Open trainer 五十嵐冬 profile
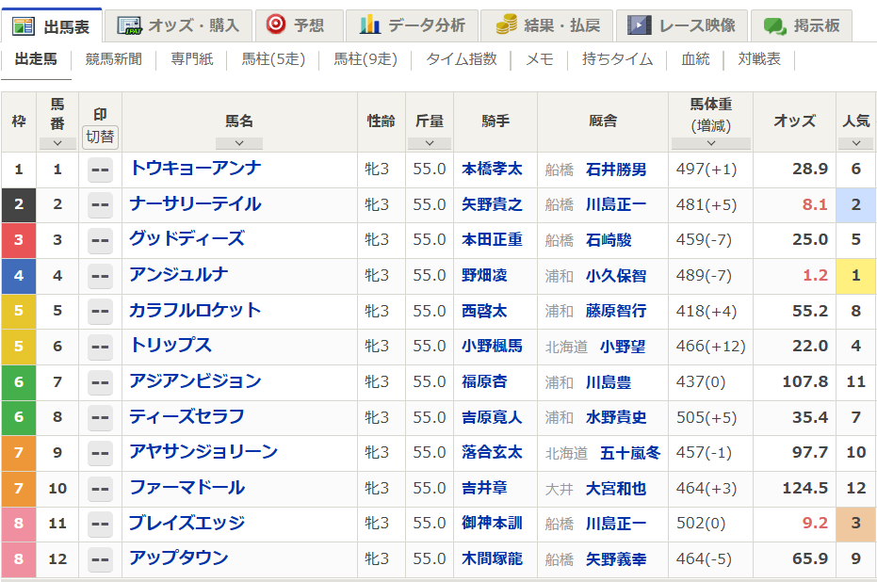 pos(630,452)
